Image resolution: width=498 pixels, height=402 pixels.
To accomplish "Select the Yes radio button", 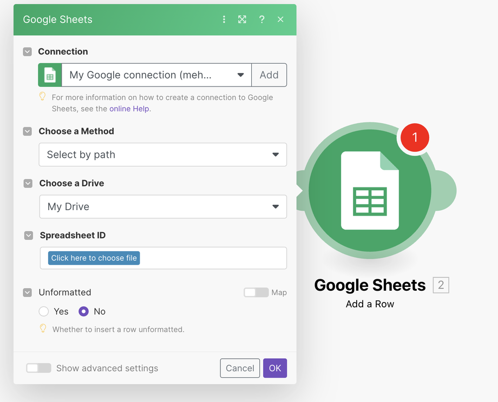I will click(x=43, y=311).
